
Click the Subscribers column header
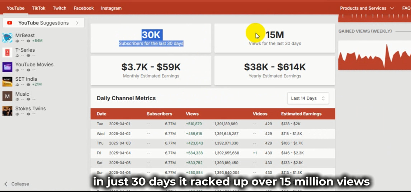(159, 114)
